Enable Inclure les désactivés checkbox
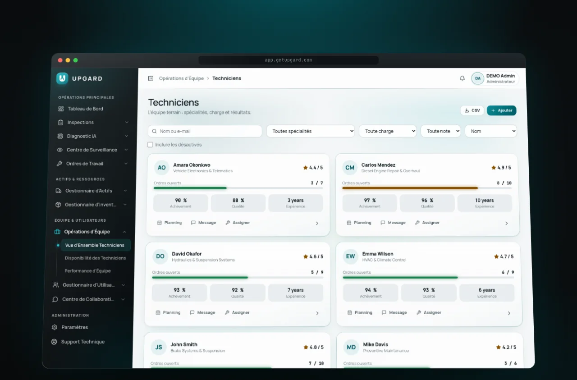The image size is (577, 380). coord(150,145)
